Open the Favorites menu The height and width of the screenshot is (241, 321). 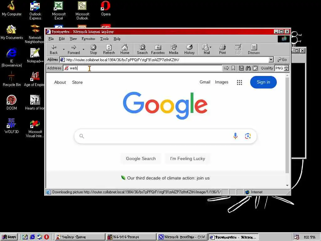pos(88,39)
